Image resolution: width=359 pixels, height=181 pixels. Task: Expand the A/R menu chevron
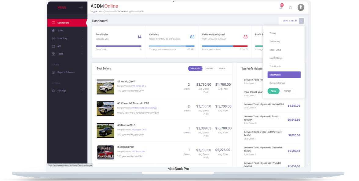(x=82, y=46)
